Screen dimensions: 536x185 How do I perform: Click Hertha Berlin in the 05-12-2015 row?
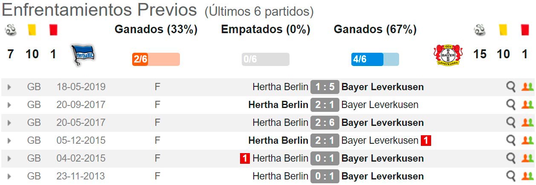click(x=278, y=140)
